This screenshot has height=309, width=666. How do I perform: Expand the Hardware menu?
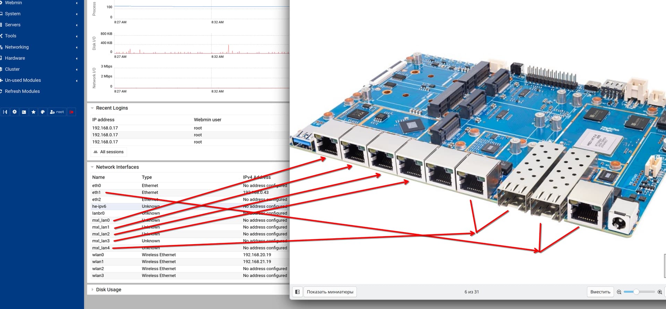tap(15, 58)
